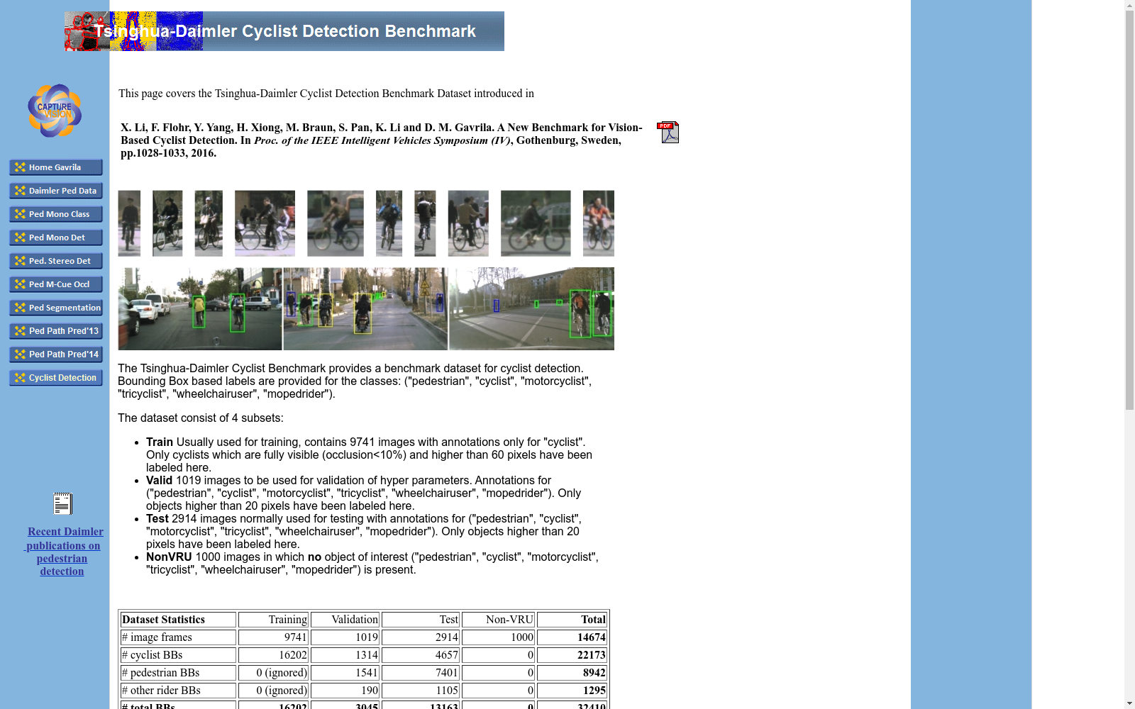
Task: Click right street scene with two cyclists
Action: tap(531, 308)
